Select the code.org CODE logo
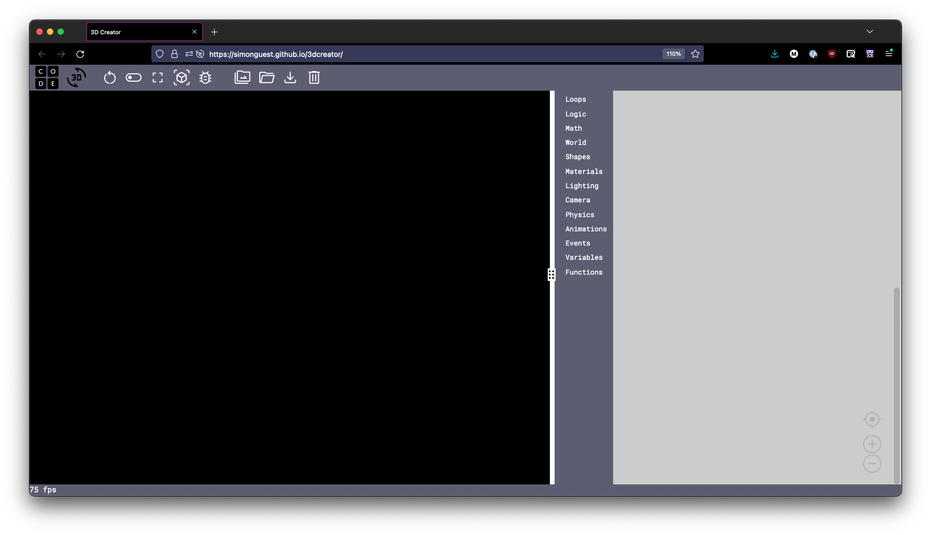This screenshot has width=931, height=535. [46, 77]
